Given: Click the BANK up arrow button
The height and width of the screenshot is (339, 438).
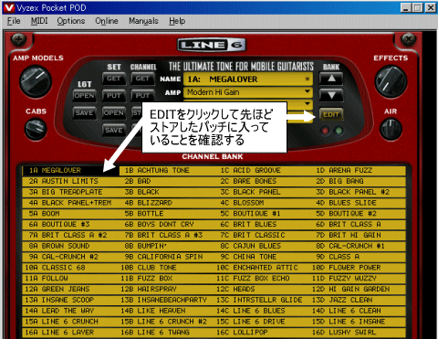Looking at the screenshot, I should [331, 79].
